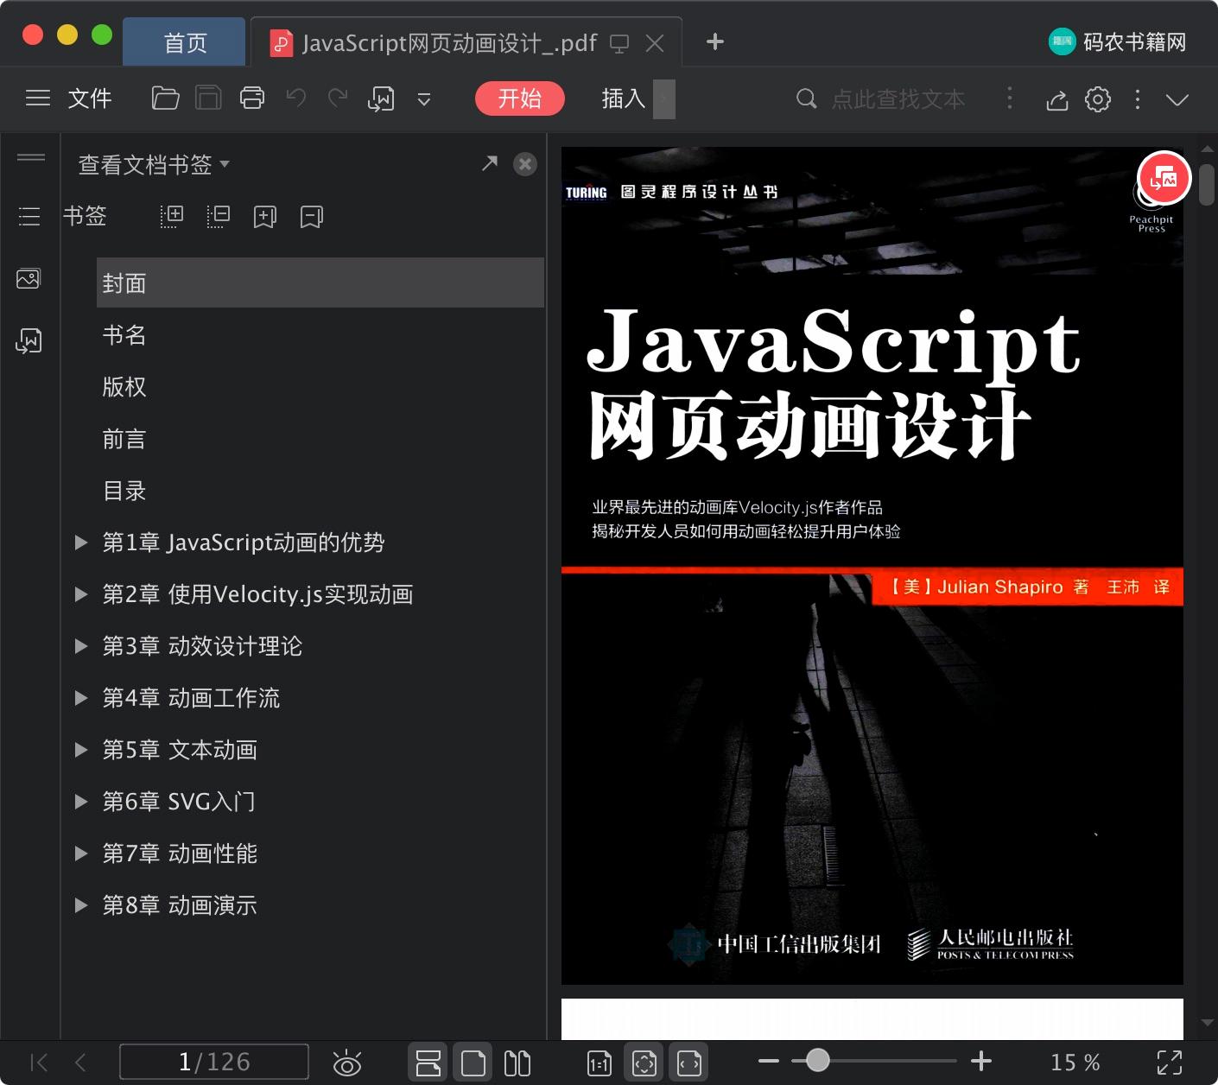
Task: Close the JavaScript网页动画设计 pdf tab
Action: (x=655, y=43)
